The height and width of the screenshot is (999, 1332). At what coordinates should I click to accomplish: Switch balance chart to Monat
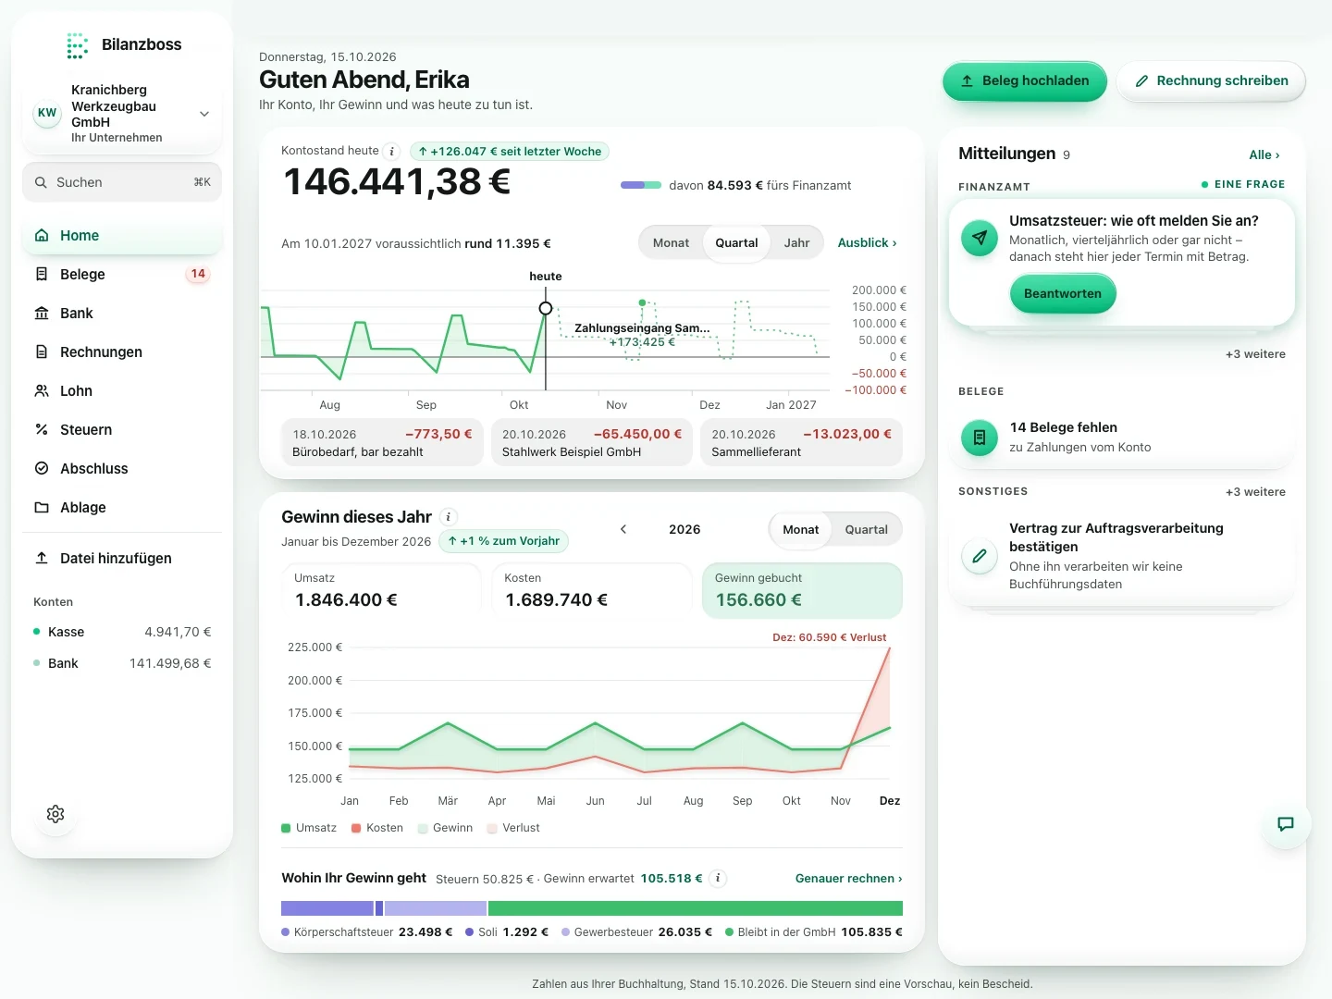[x=671, y=243]
